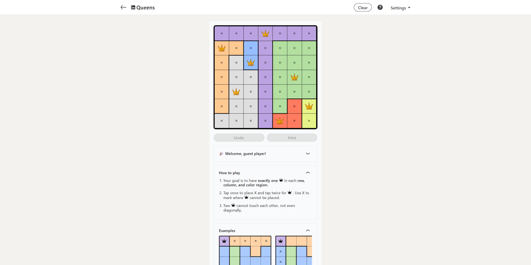Click the crown in the yellow cell

[x=309, y=106]
